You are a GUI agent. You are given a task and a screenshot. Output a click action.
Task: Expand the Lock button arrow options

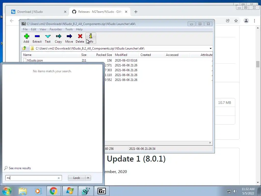click(x=88, y=178)
